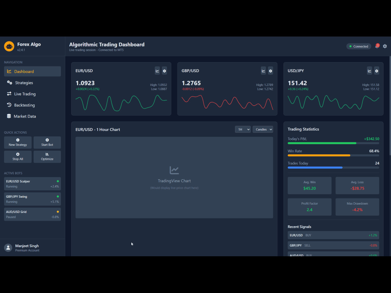Select the GBP/JPY SELL recent signal

[x=334, y=245]
